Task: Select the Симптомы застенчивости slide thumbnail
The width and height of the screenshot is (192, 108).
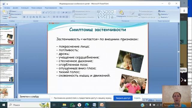Action: (x=7, y=36)
